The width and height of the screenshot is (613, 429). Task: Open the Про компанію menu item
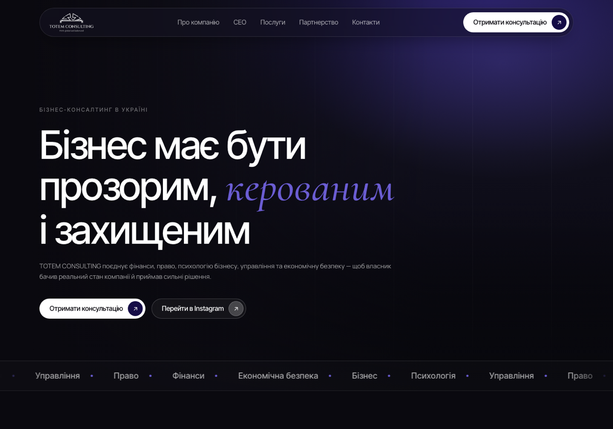tap(198, 22)
